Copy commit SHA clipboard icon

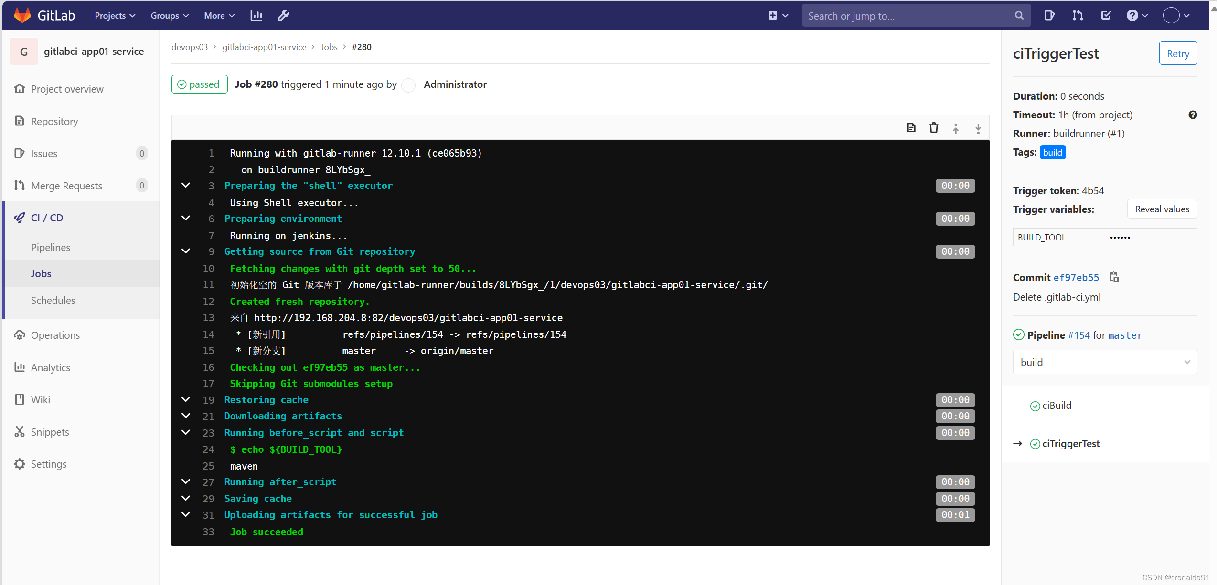tap(1114, 277)
